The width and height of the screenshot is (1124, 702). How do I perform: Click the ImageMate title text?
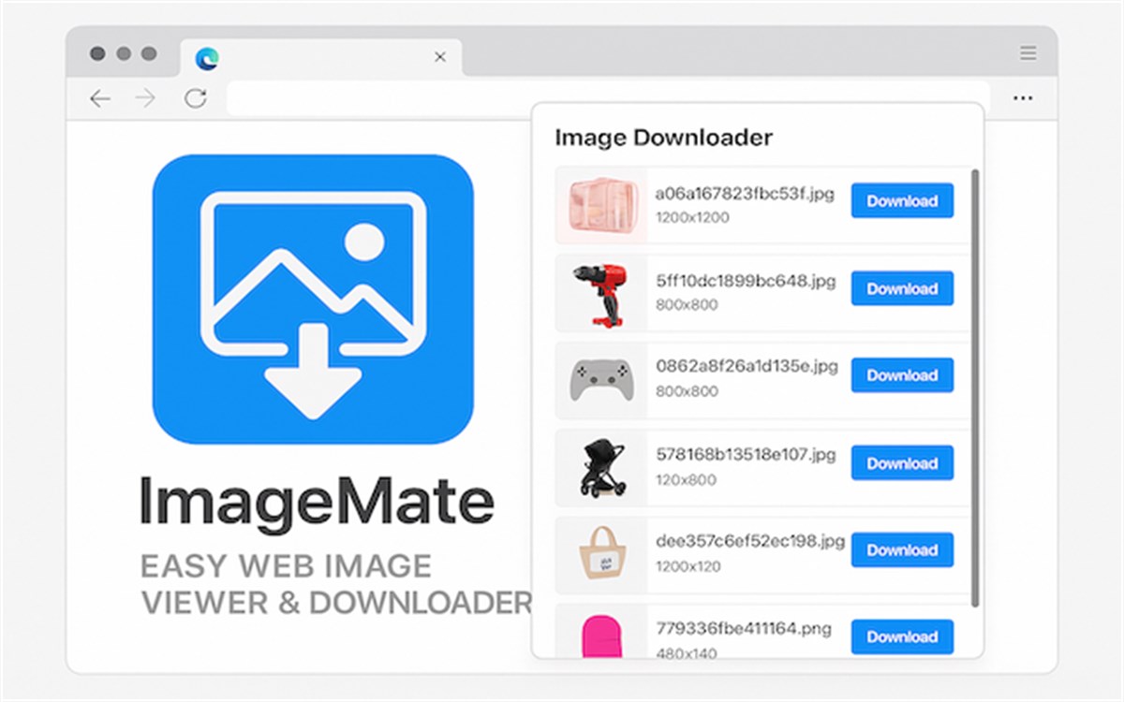pos(317,502)
